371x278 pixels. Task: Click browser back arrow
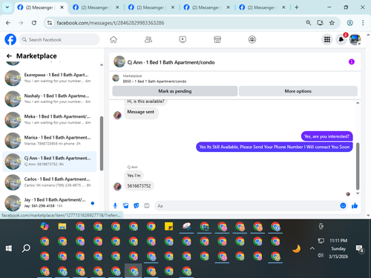[8, 23]
